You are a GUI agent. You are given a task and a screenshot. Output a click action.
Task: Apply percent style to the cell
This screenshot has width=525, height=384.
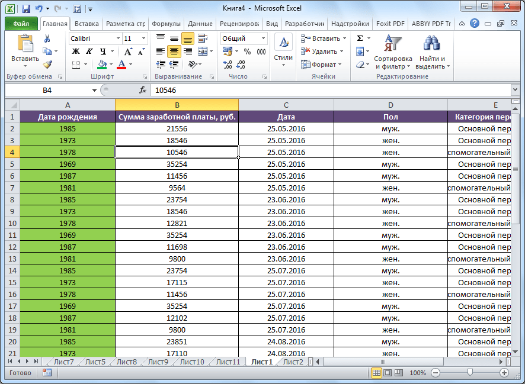click(247, 51)
